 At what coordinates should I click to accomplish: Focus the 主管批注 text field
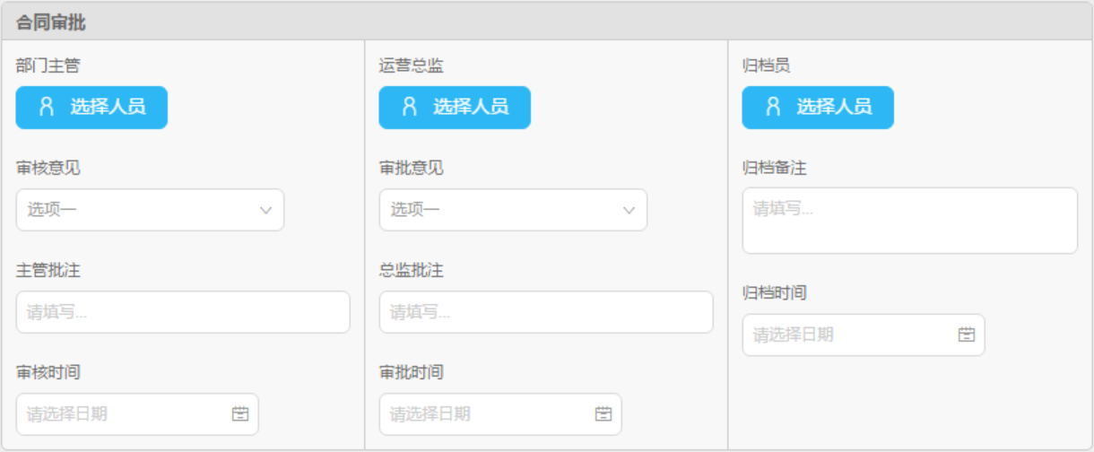[x=183, y=312]
